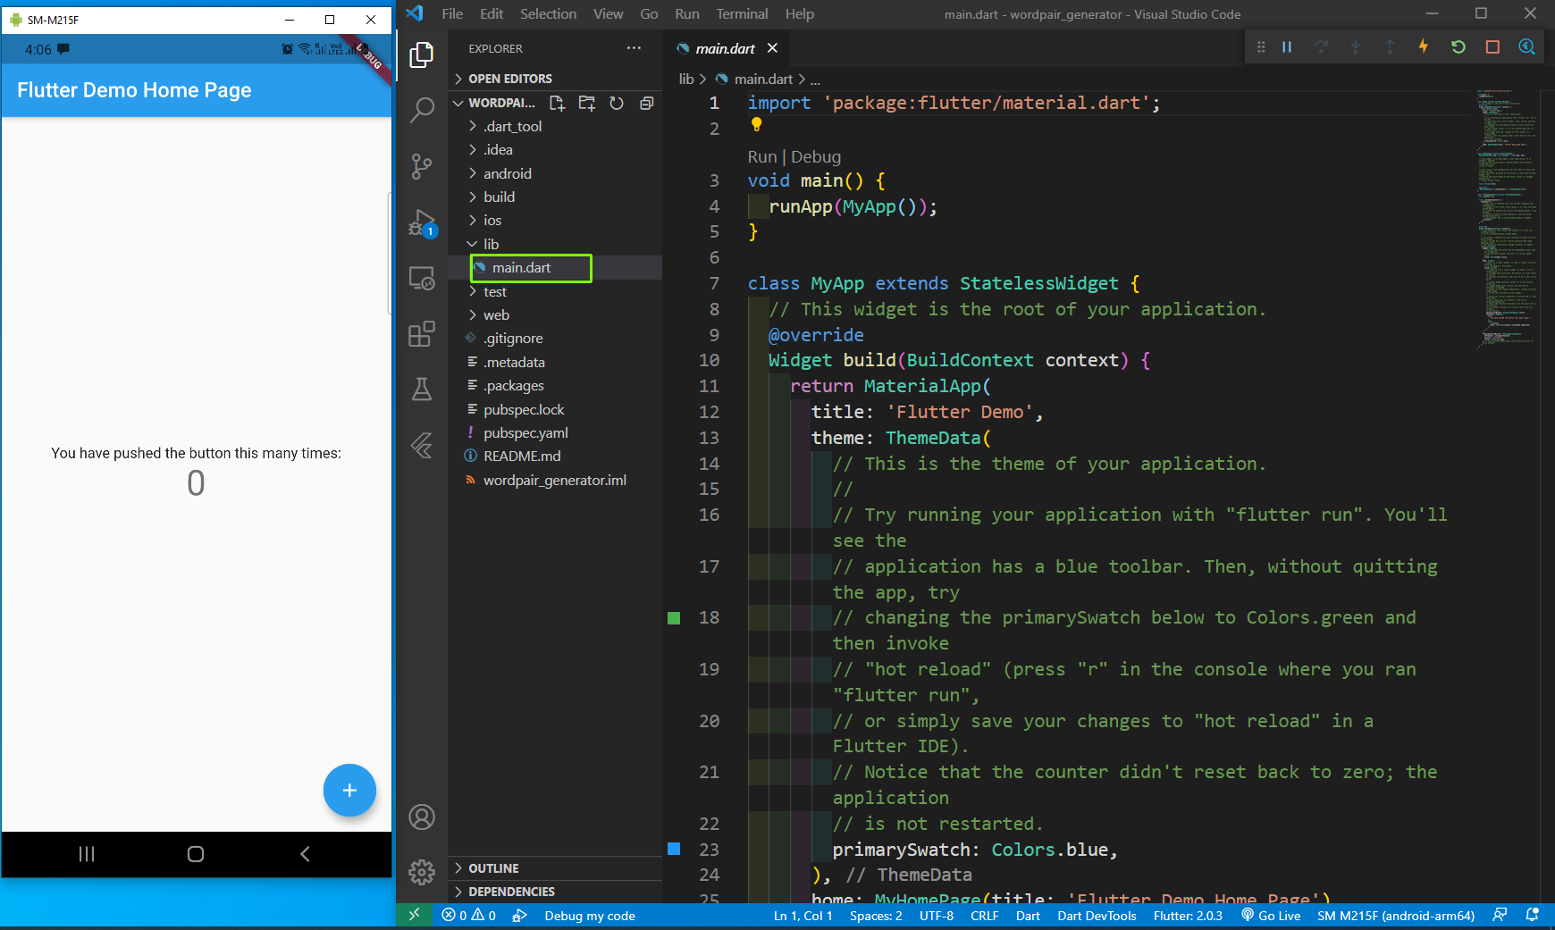This screenshot has height=930, width=1555.
Task: Click Debug code lens above main()
Action: 816,156
